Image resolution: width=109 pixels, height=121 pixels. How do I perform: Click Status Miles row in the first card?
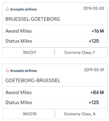pos(55,41)
